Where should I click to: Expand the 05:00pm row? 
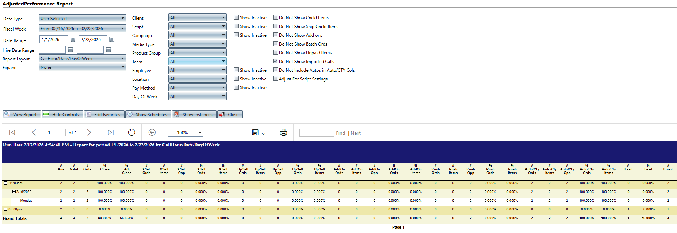5,209
